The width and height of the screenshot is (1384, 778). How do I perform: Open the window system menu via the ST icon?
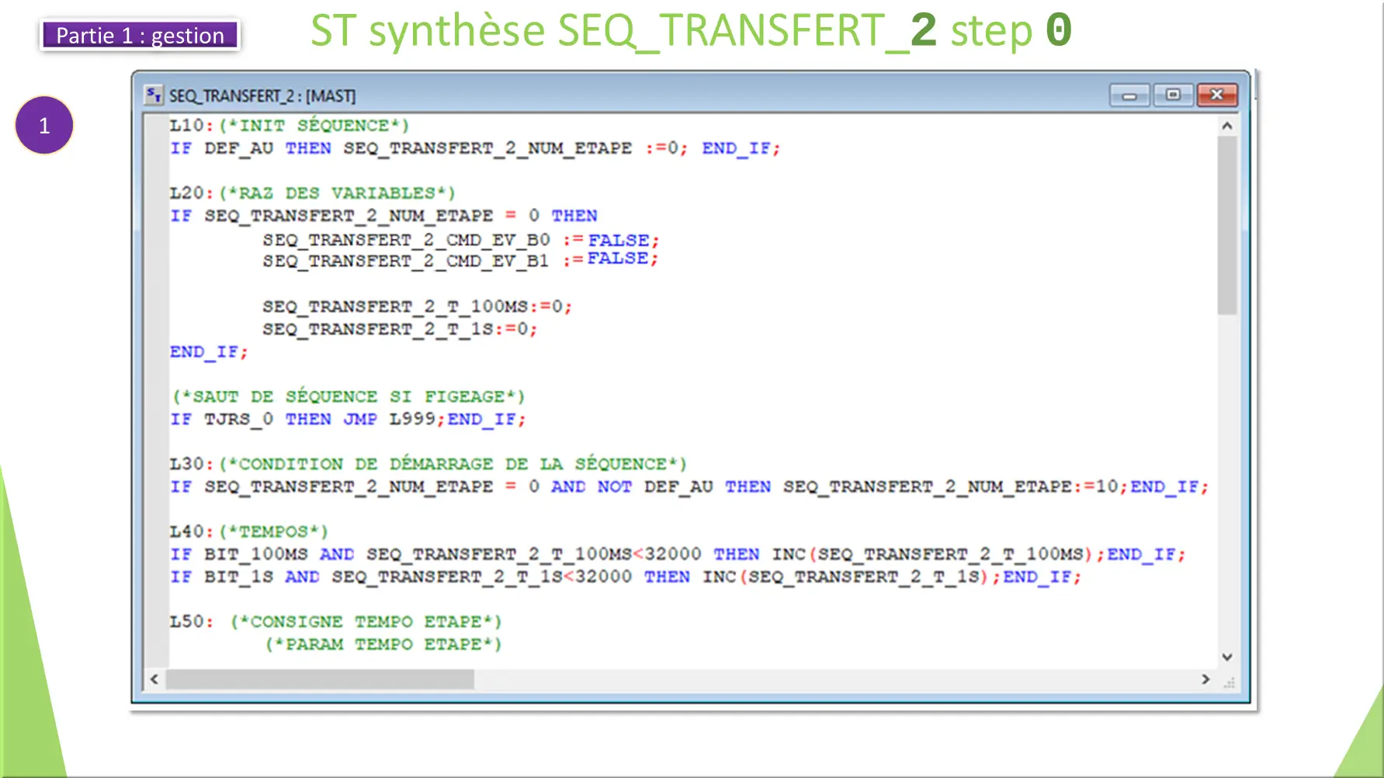[x=153, y=95]
